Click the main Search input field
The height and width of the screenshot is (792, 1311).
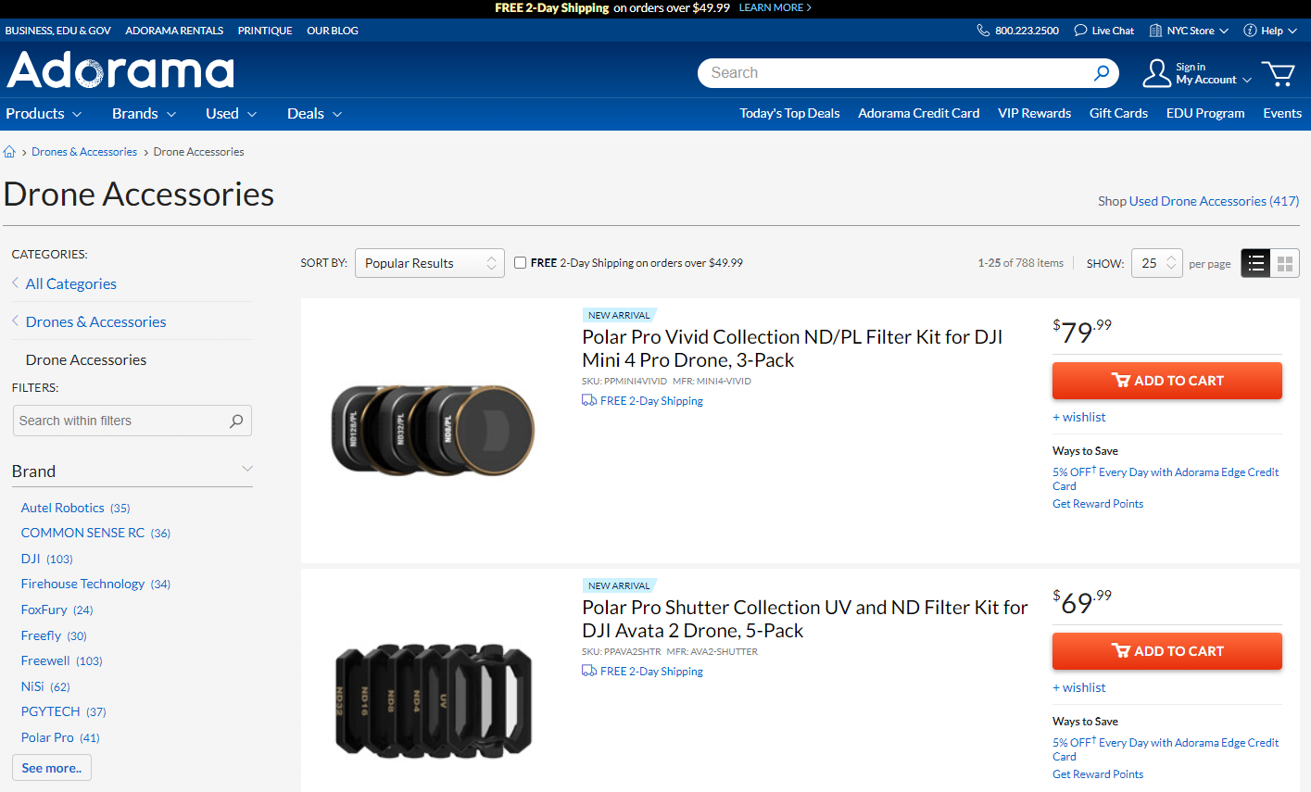(894, 72)
